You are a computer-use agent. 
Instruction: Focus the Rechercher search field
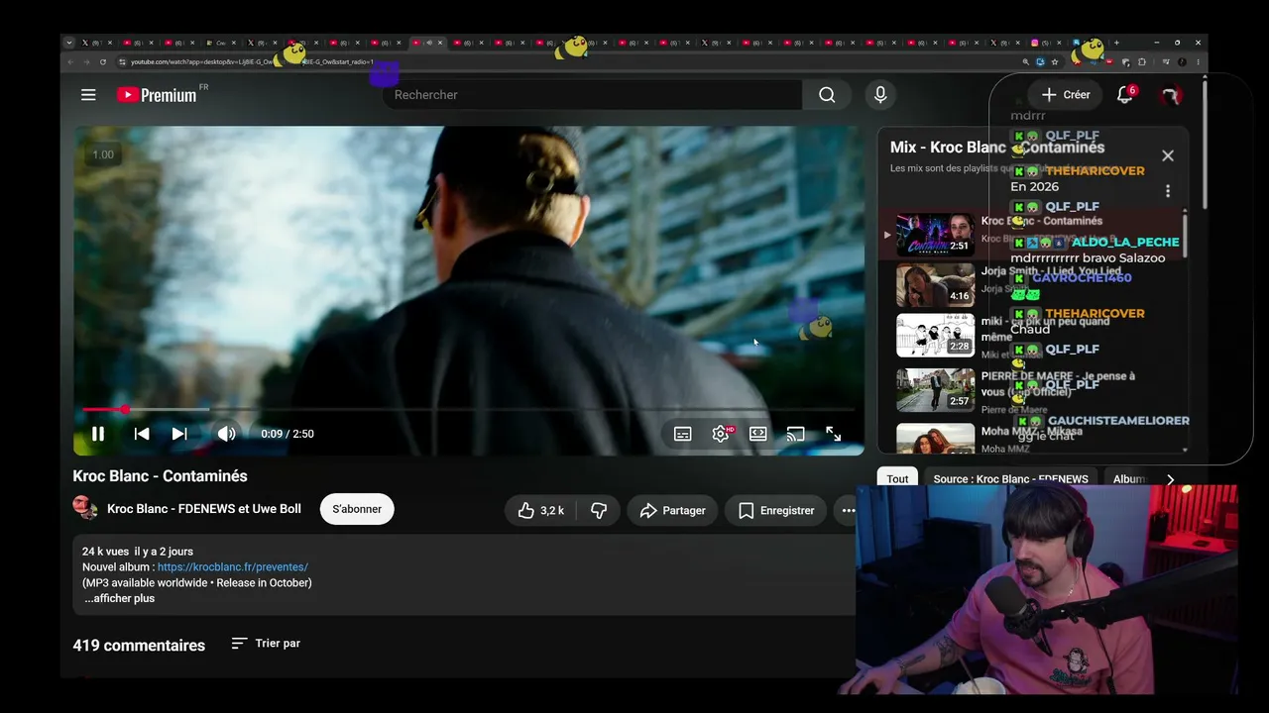click(x=593, y=95)
